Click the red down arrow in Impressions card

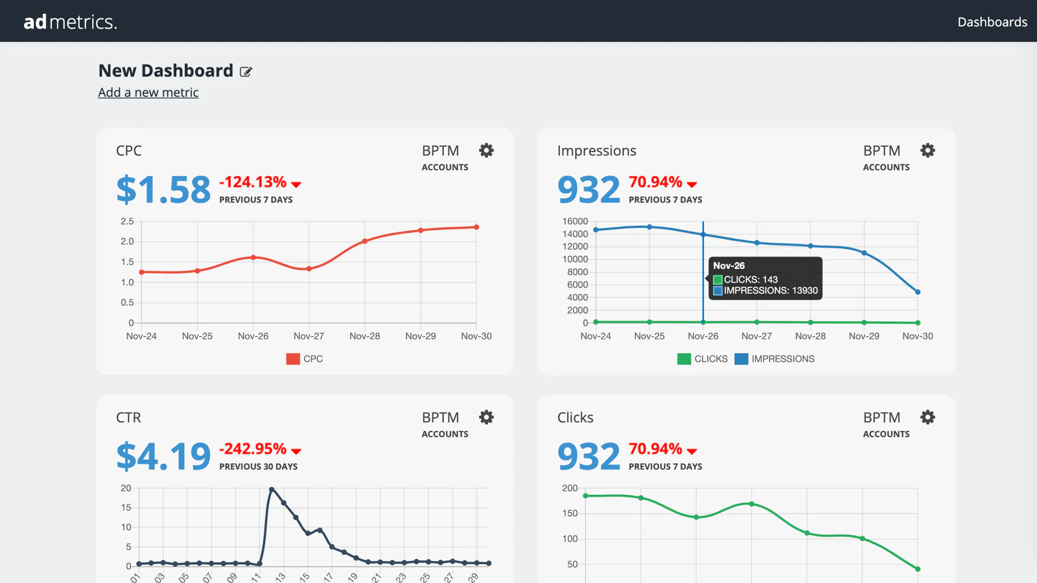pyautogui.click(x=692, y=185)
